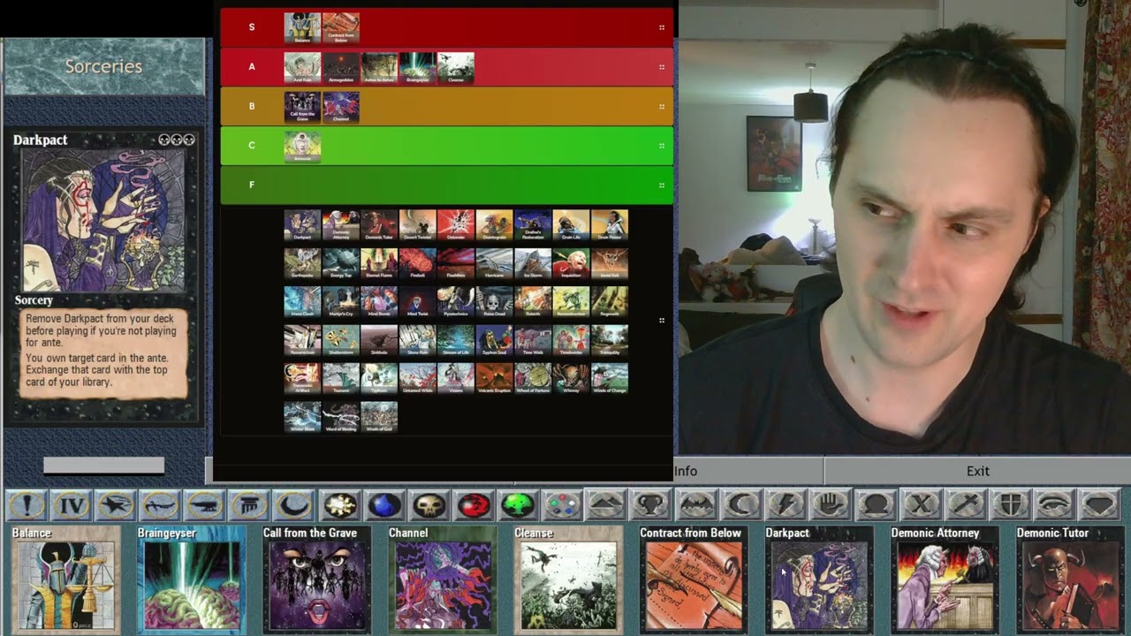Click the lightning bolt card type filter
This screenshot has height=636, width=1131.
(786, 505)
